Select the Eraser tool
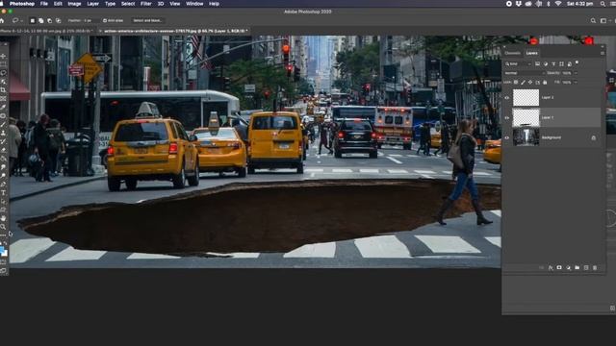Image resolution: width=616 pixels, height=346 pixels. (3, 150)
